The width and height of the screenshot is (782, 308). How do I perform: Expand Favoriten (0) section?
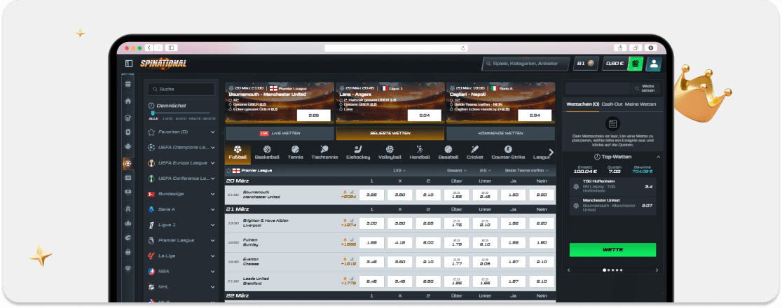pyautogui.click(x=213, y=132)
